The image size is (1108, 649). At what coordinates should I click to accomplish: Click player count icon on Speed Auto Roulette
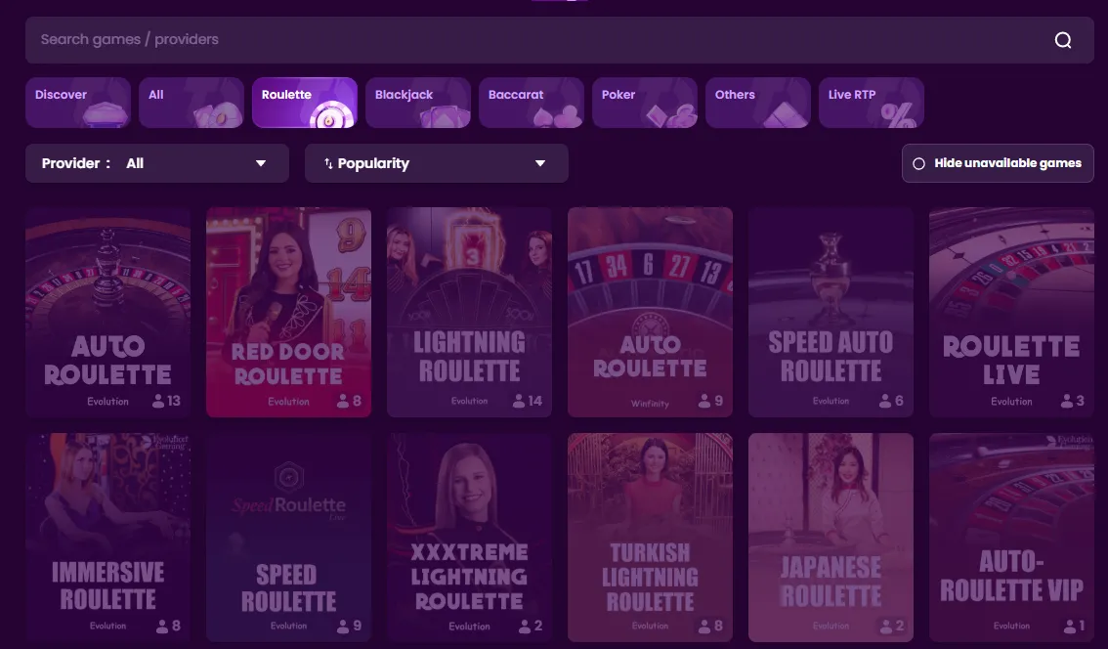tap(885, 401)
